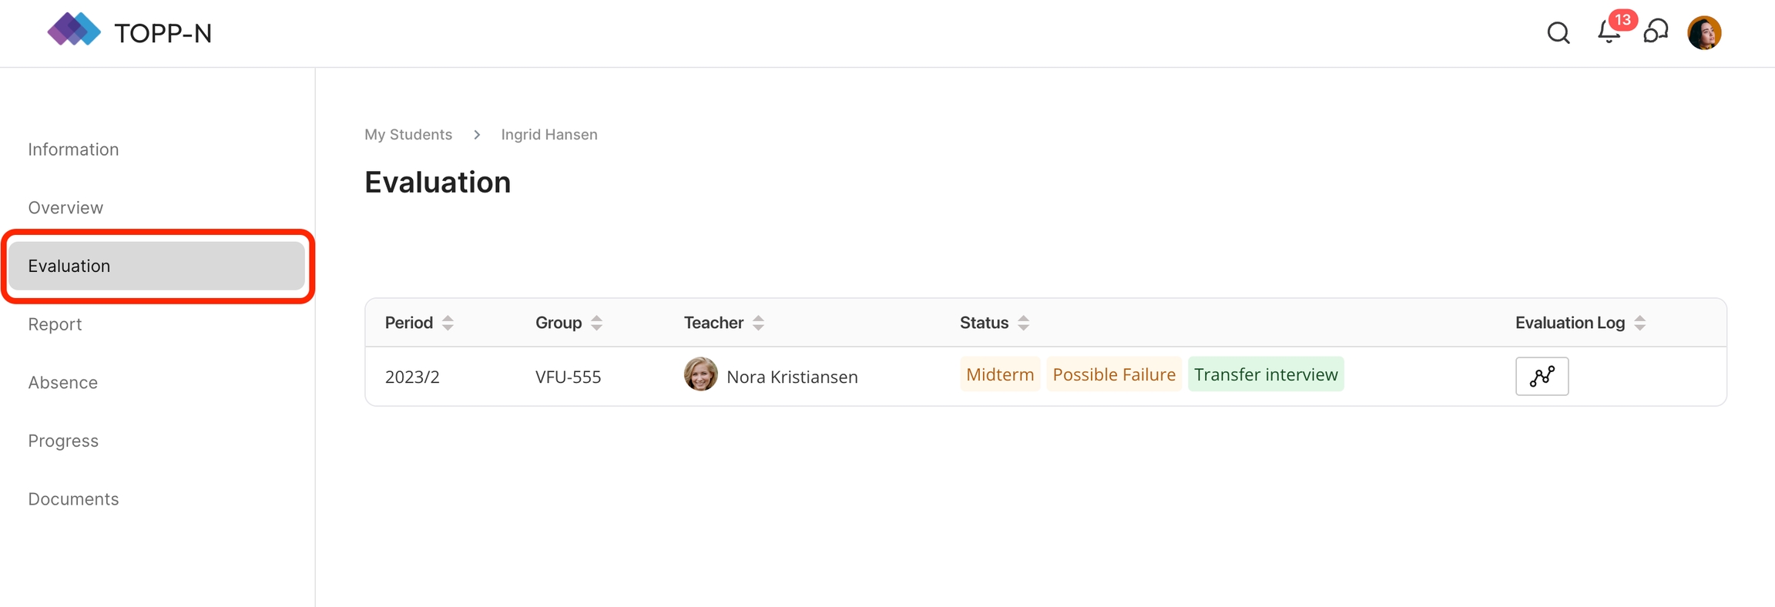
Task: Select Report in the sidebar
Action: (55, 324)
